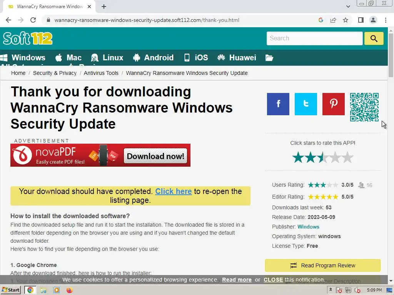Click the novaPDF logo in advertisement

coord(22,155)
